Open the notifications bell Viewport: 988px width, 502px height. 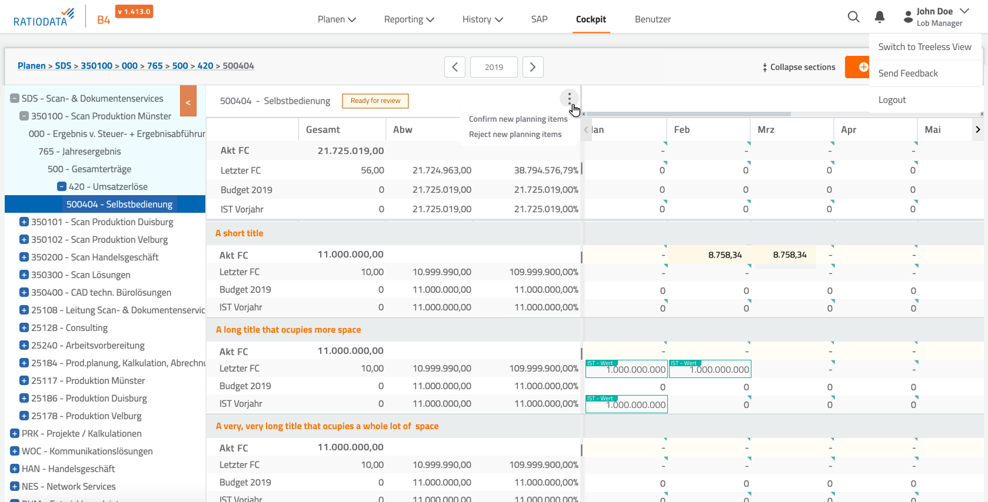point(879,17)
